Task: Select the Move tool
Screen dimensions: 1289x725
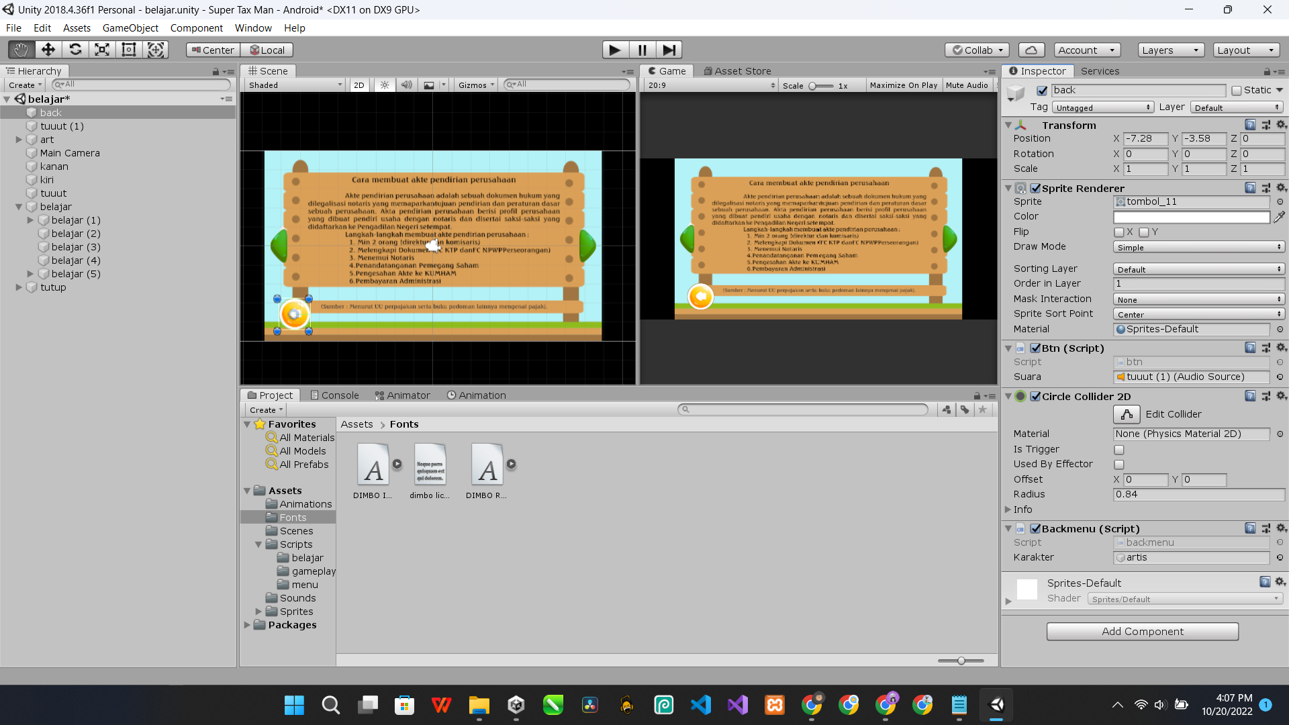Action: coord(48,50)
